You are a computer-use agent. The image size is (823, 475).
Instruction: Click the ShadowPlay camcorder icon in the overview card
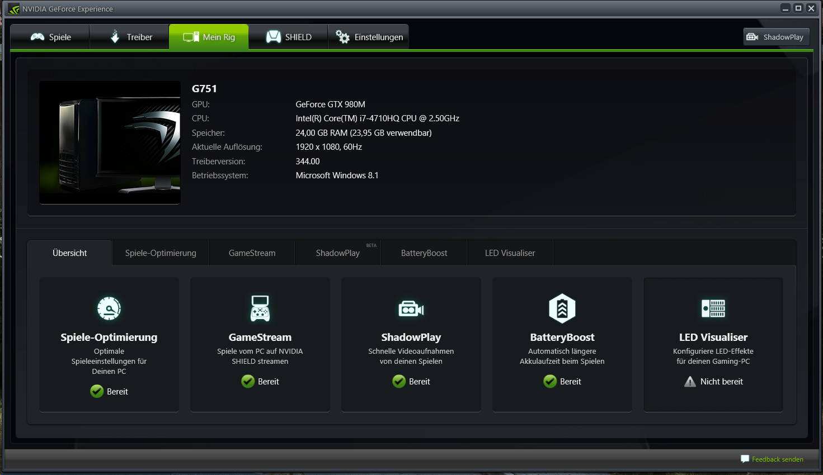pyautogui.click(x=411, y=308)
